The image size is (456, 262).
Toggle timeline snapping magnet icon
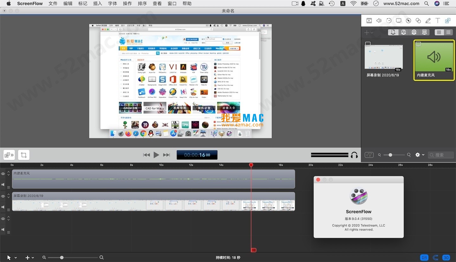[x=435, y=258]
